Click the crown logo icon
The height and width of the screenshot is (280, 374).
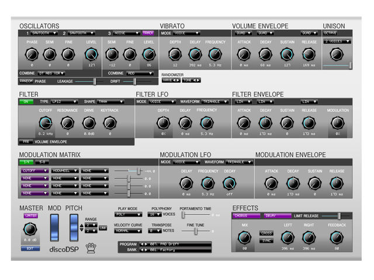tap(91, 248)
